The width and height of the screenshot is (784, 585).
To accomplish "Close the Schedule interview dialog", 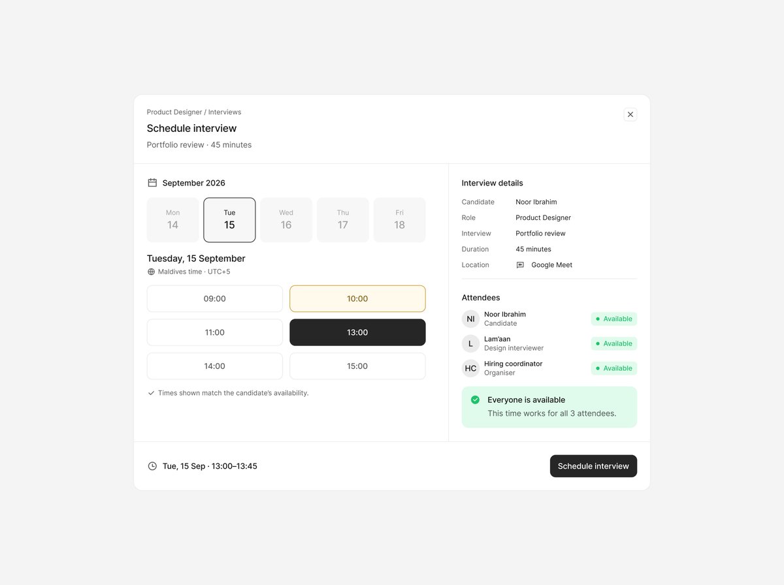I will click(x=630, y=114).
